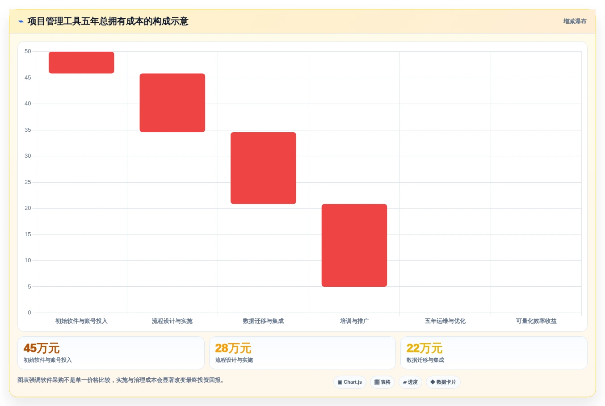605x406 pixels.
Task: Click y-axis tick value 45
Action: click(x=28, y=78)
